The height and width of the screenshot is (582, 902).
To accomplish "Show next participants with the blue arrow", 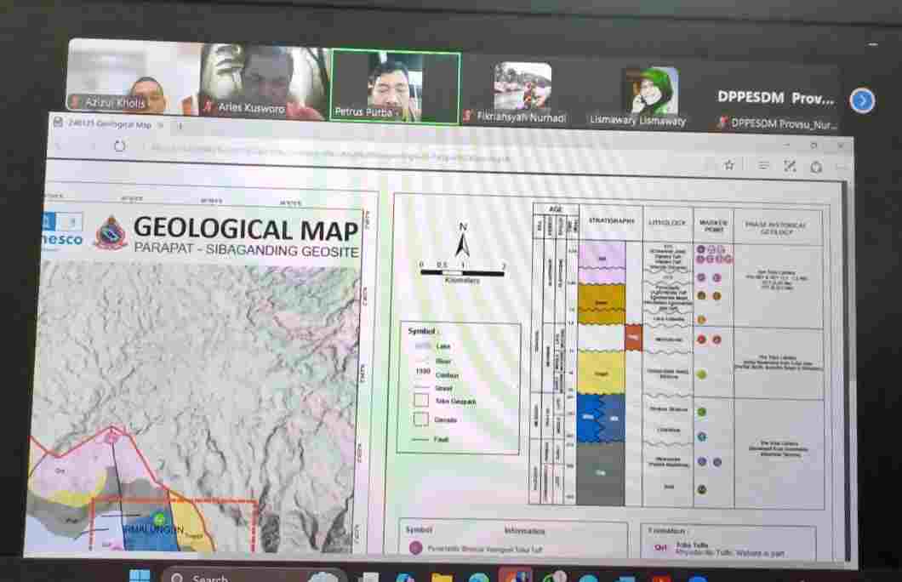I will point(862,100).
